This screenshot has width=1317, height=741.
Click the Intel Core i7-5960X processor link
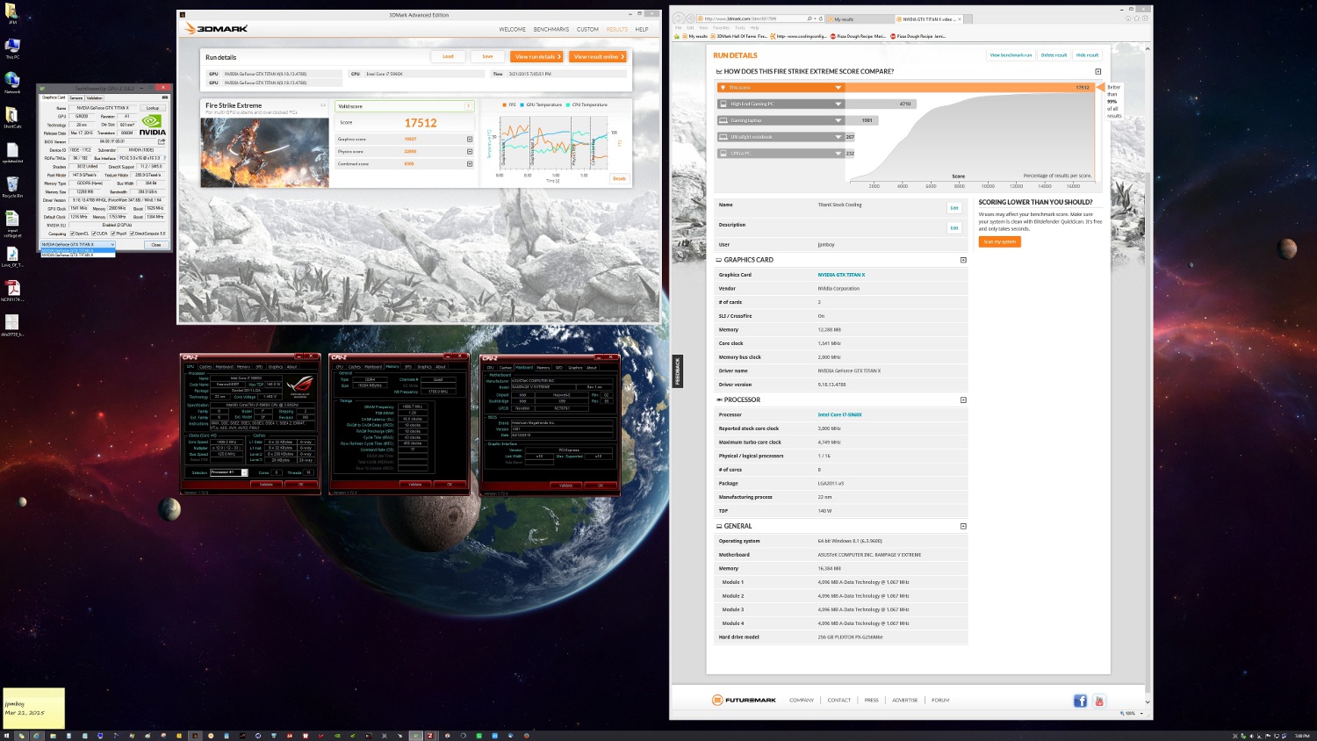839,414
